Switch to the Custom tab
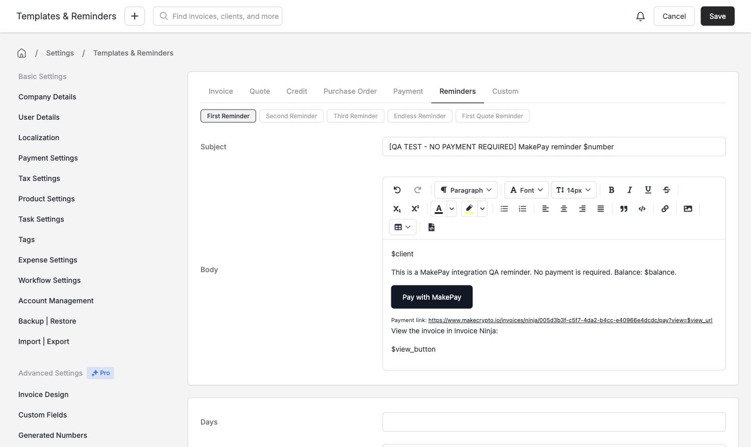Image resolution: width=751 pixels, height=447 pixels. point(505,91)
